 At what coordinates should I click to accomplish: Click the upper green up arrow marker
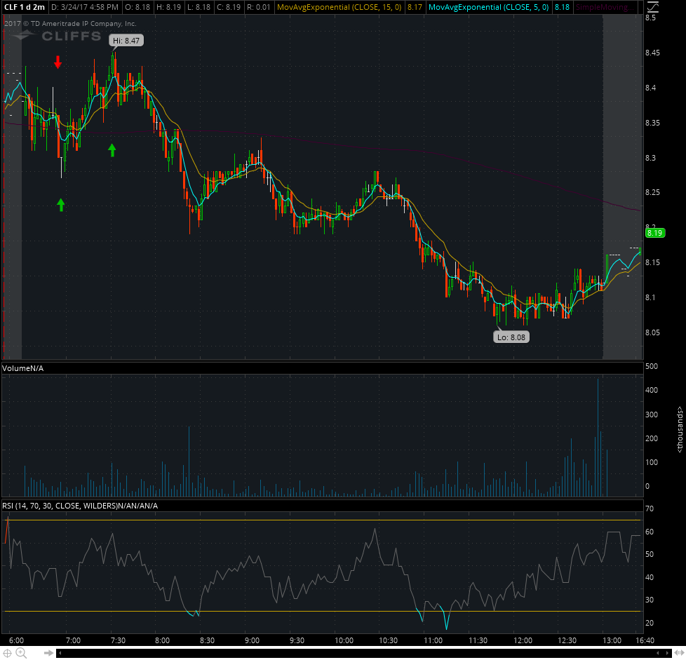tap(112, 149)
